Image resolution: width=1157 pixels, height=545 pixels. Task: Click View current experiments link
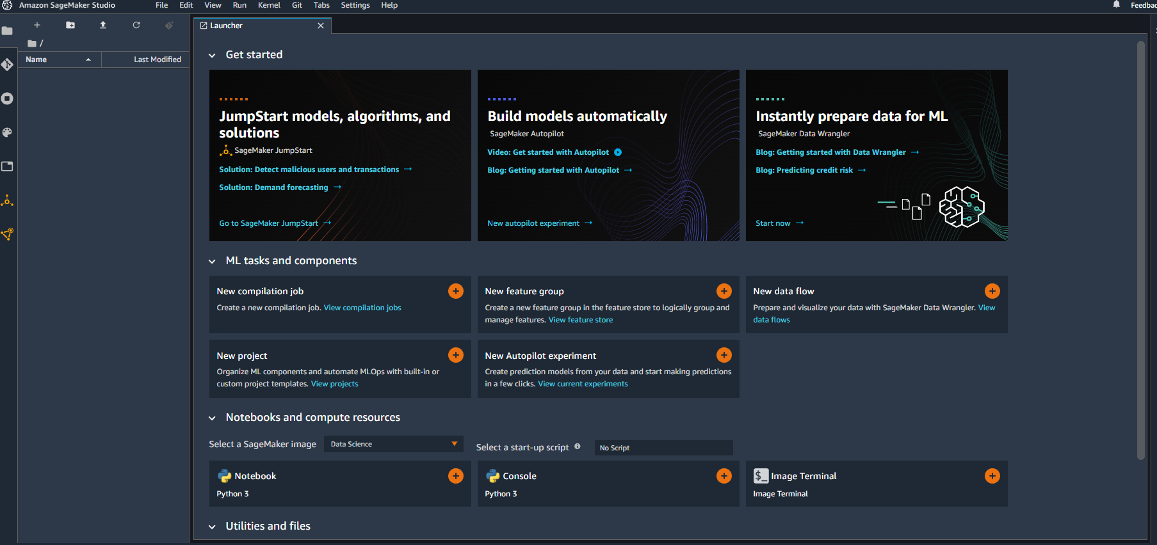583,384
